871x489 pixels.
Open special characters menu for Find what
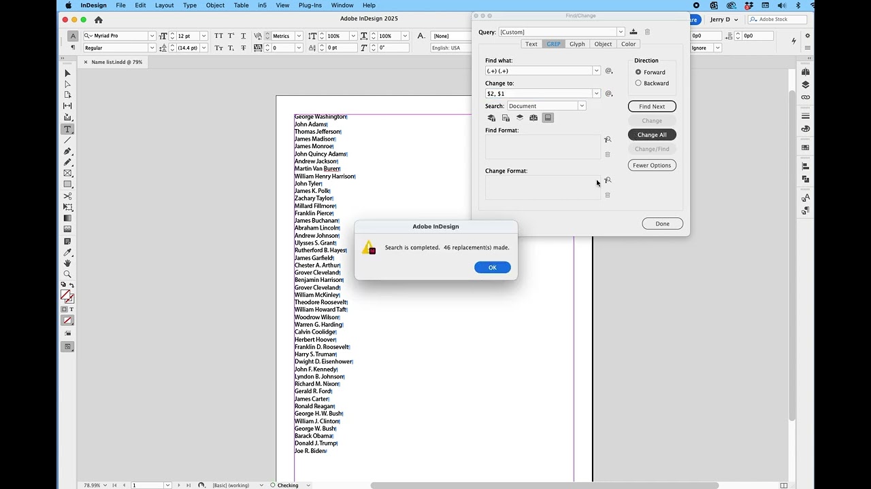609,71
